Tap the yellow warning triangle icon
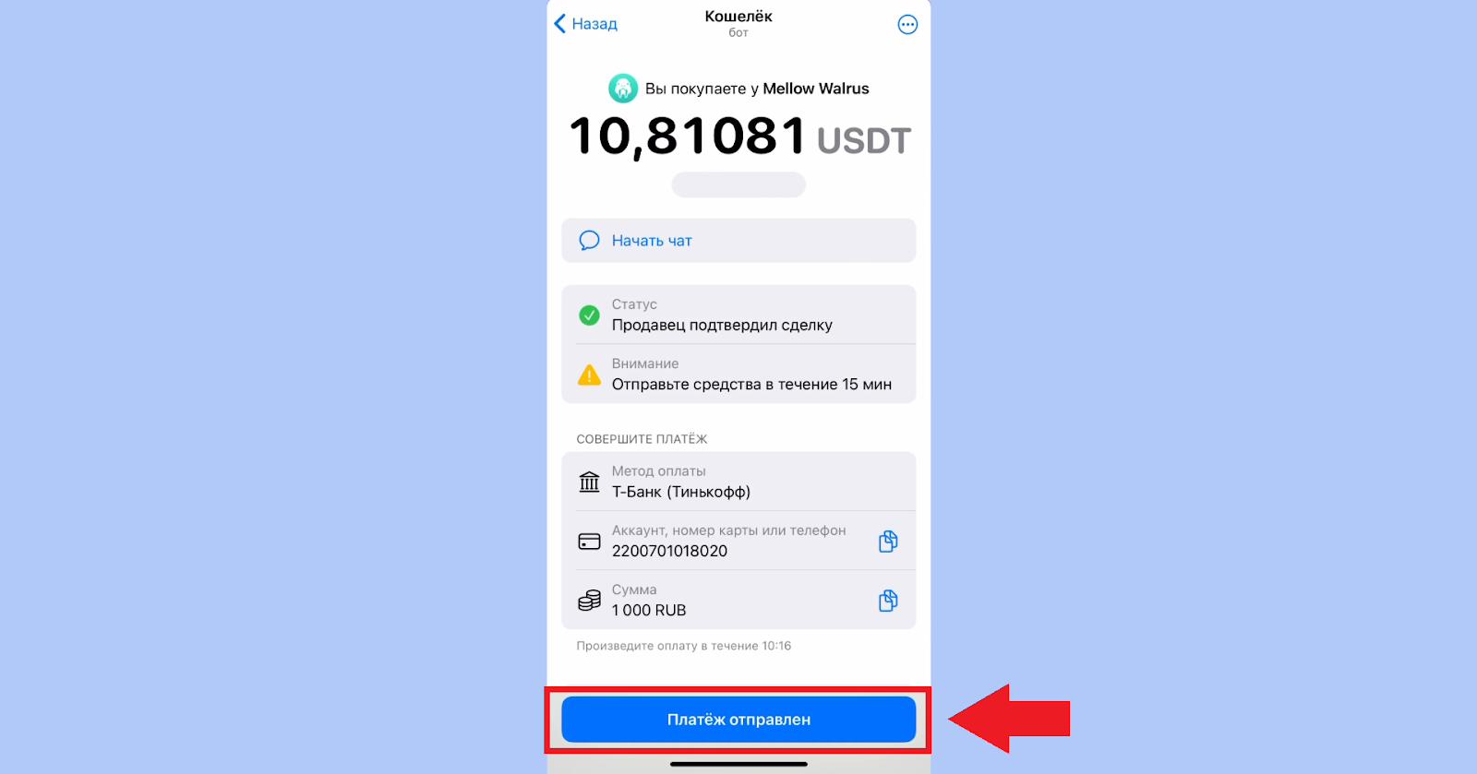The width and height of the screenshot is (1477, 774). click(589, 375)
